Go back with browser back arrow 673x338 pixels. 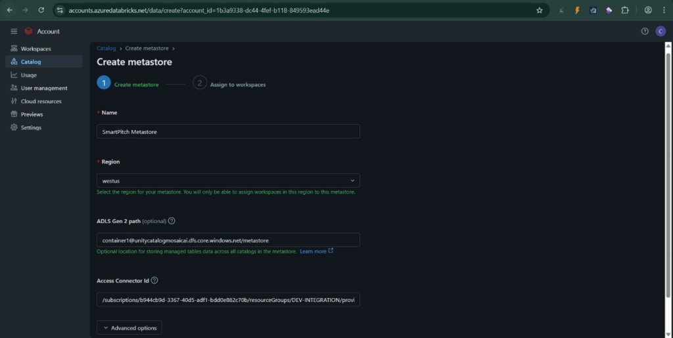tap(9, 11)
